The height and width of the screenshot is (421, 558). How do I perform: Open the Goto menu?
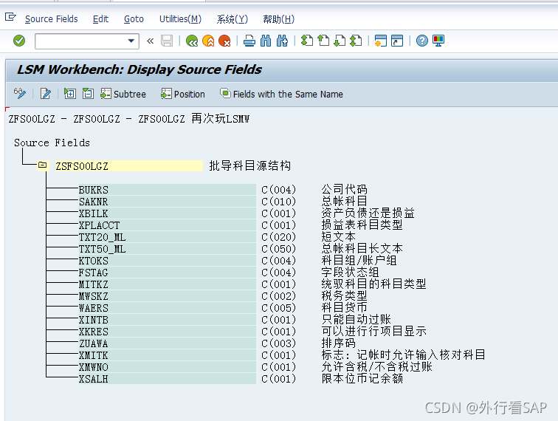click(x=134, y=19)
